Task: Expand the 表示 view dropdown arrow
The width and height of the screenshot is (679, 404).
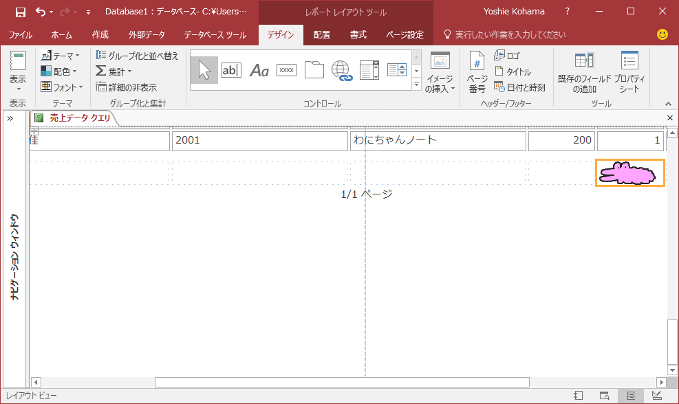Action: (18, 89)
